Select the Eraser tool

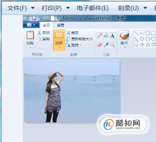[x=99, y=45]
